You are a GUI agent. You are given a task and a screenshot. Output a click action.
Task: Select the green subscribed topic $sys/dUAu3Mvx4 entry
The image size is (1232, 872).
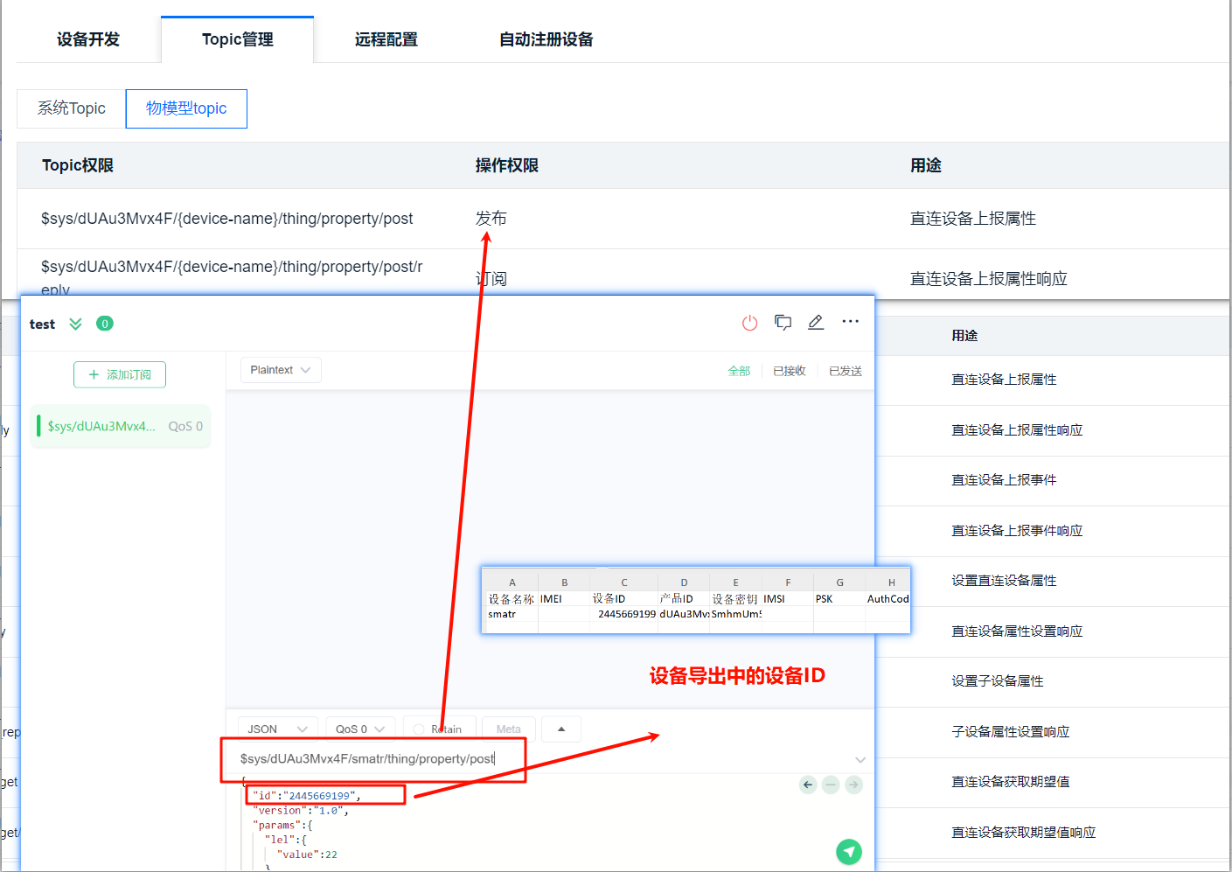[120, 426]
